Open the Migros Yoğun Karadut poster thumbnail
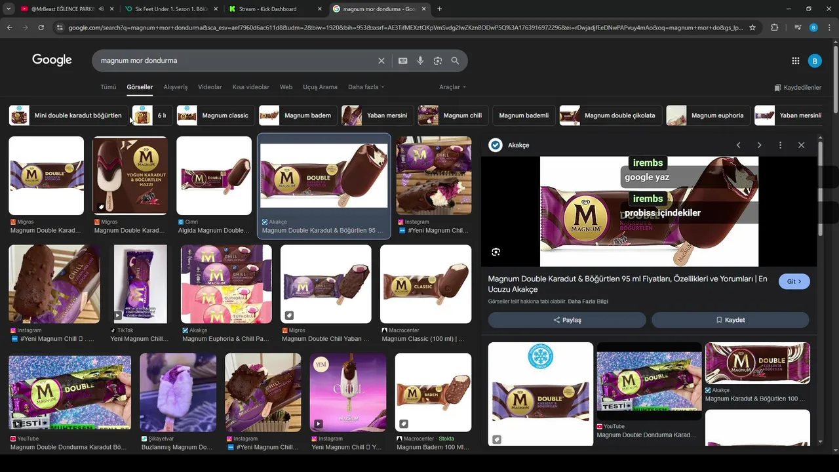 click(130, 176)
